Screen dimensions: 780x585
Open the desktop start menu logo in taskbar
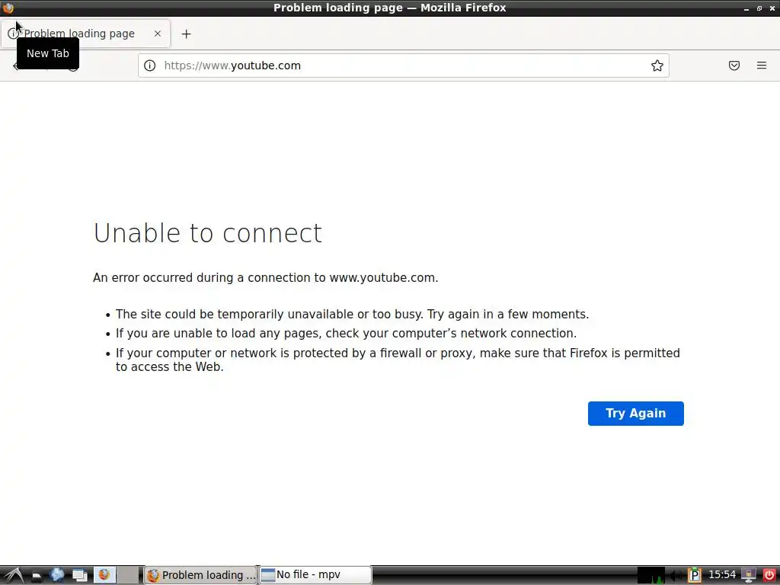click(14, 575)
